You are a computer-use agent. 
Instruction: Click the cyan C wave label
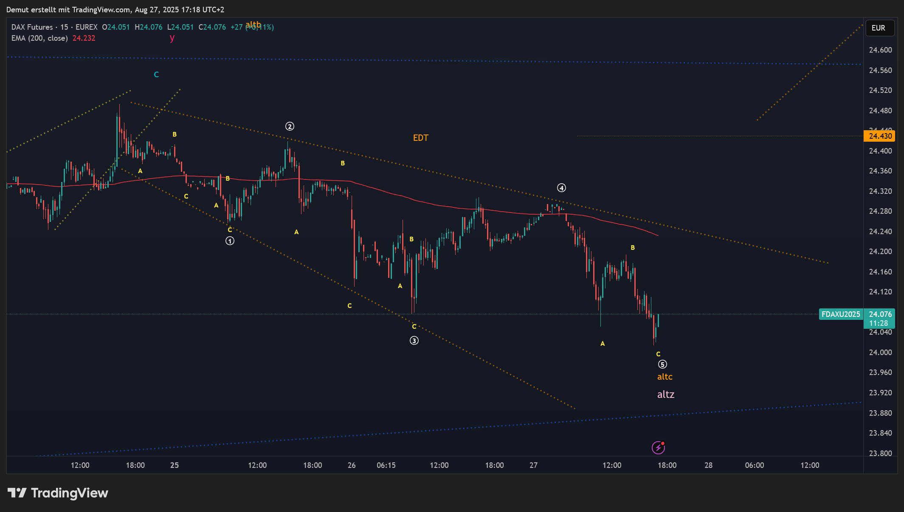156,75
